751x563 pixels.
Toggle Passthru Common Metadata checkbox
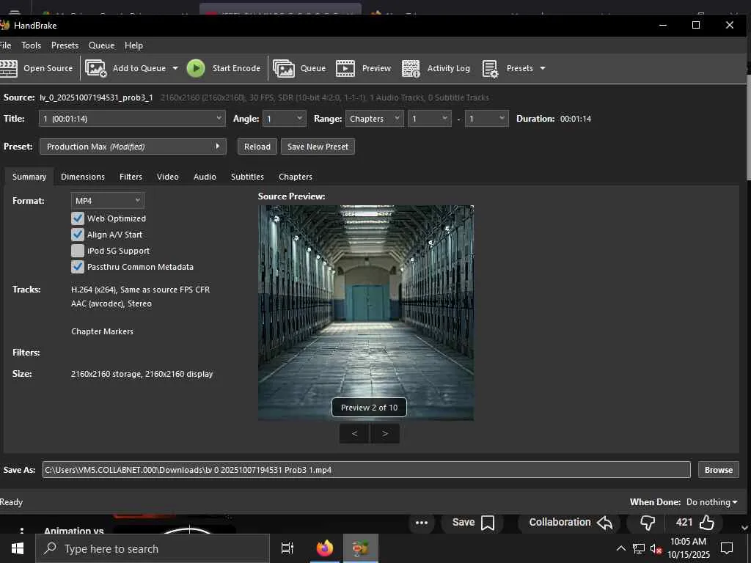click(x=78, y=267)
